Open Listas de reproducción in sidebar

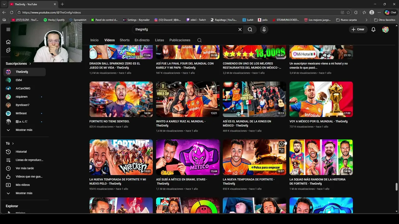point(25,160)
